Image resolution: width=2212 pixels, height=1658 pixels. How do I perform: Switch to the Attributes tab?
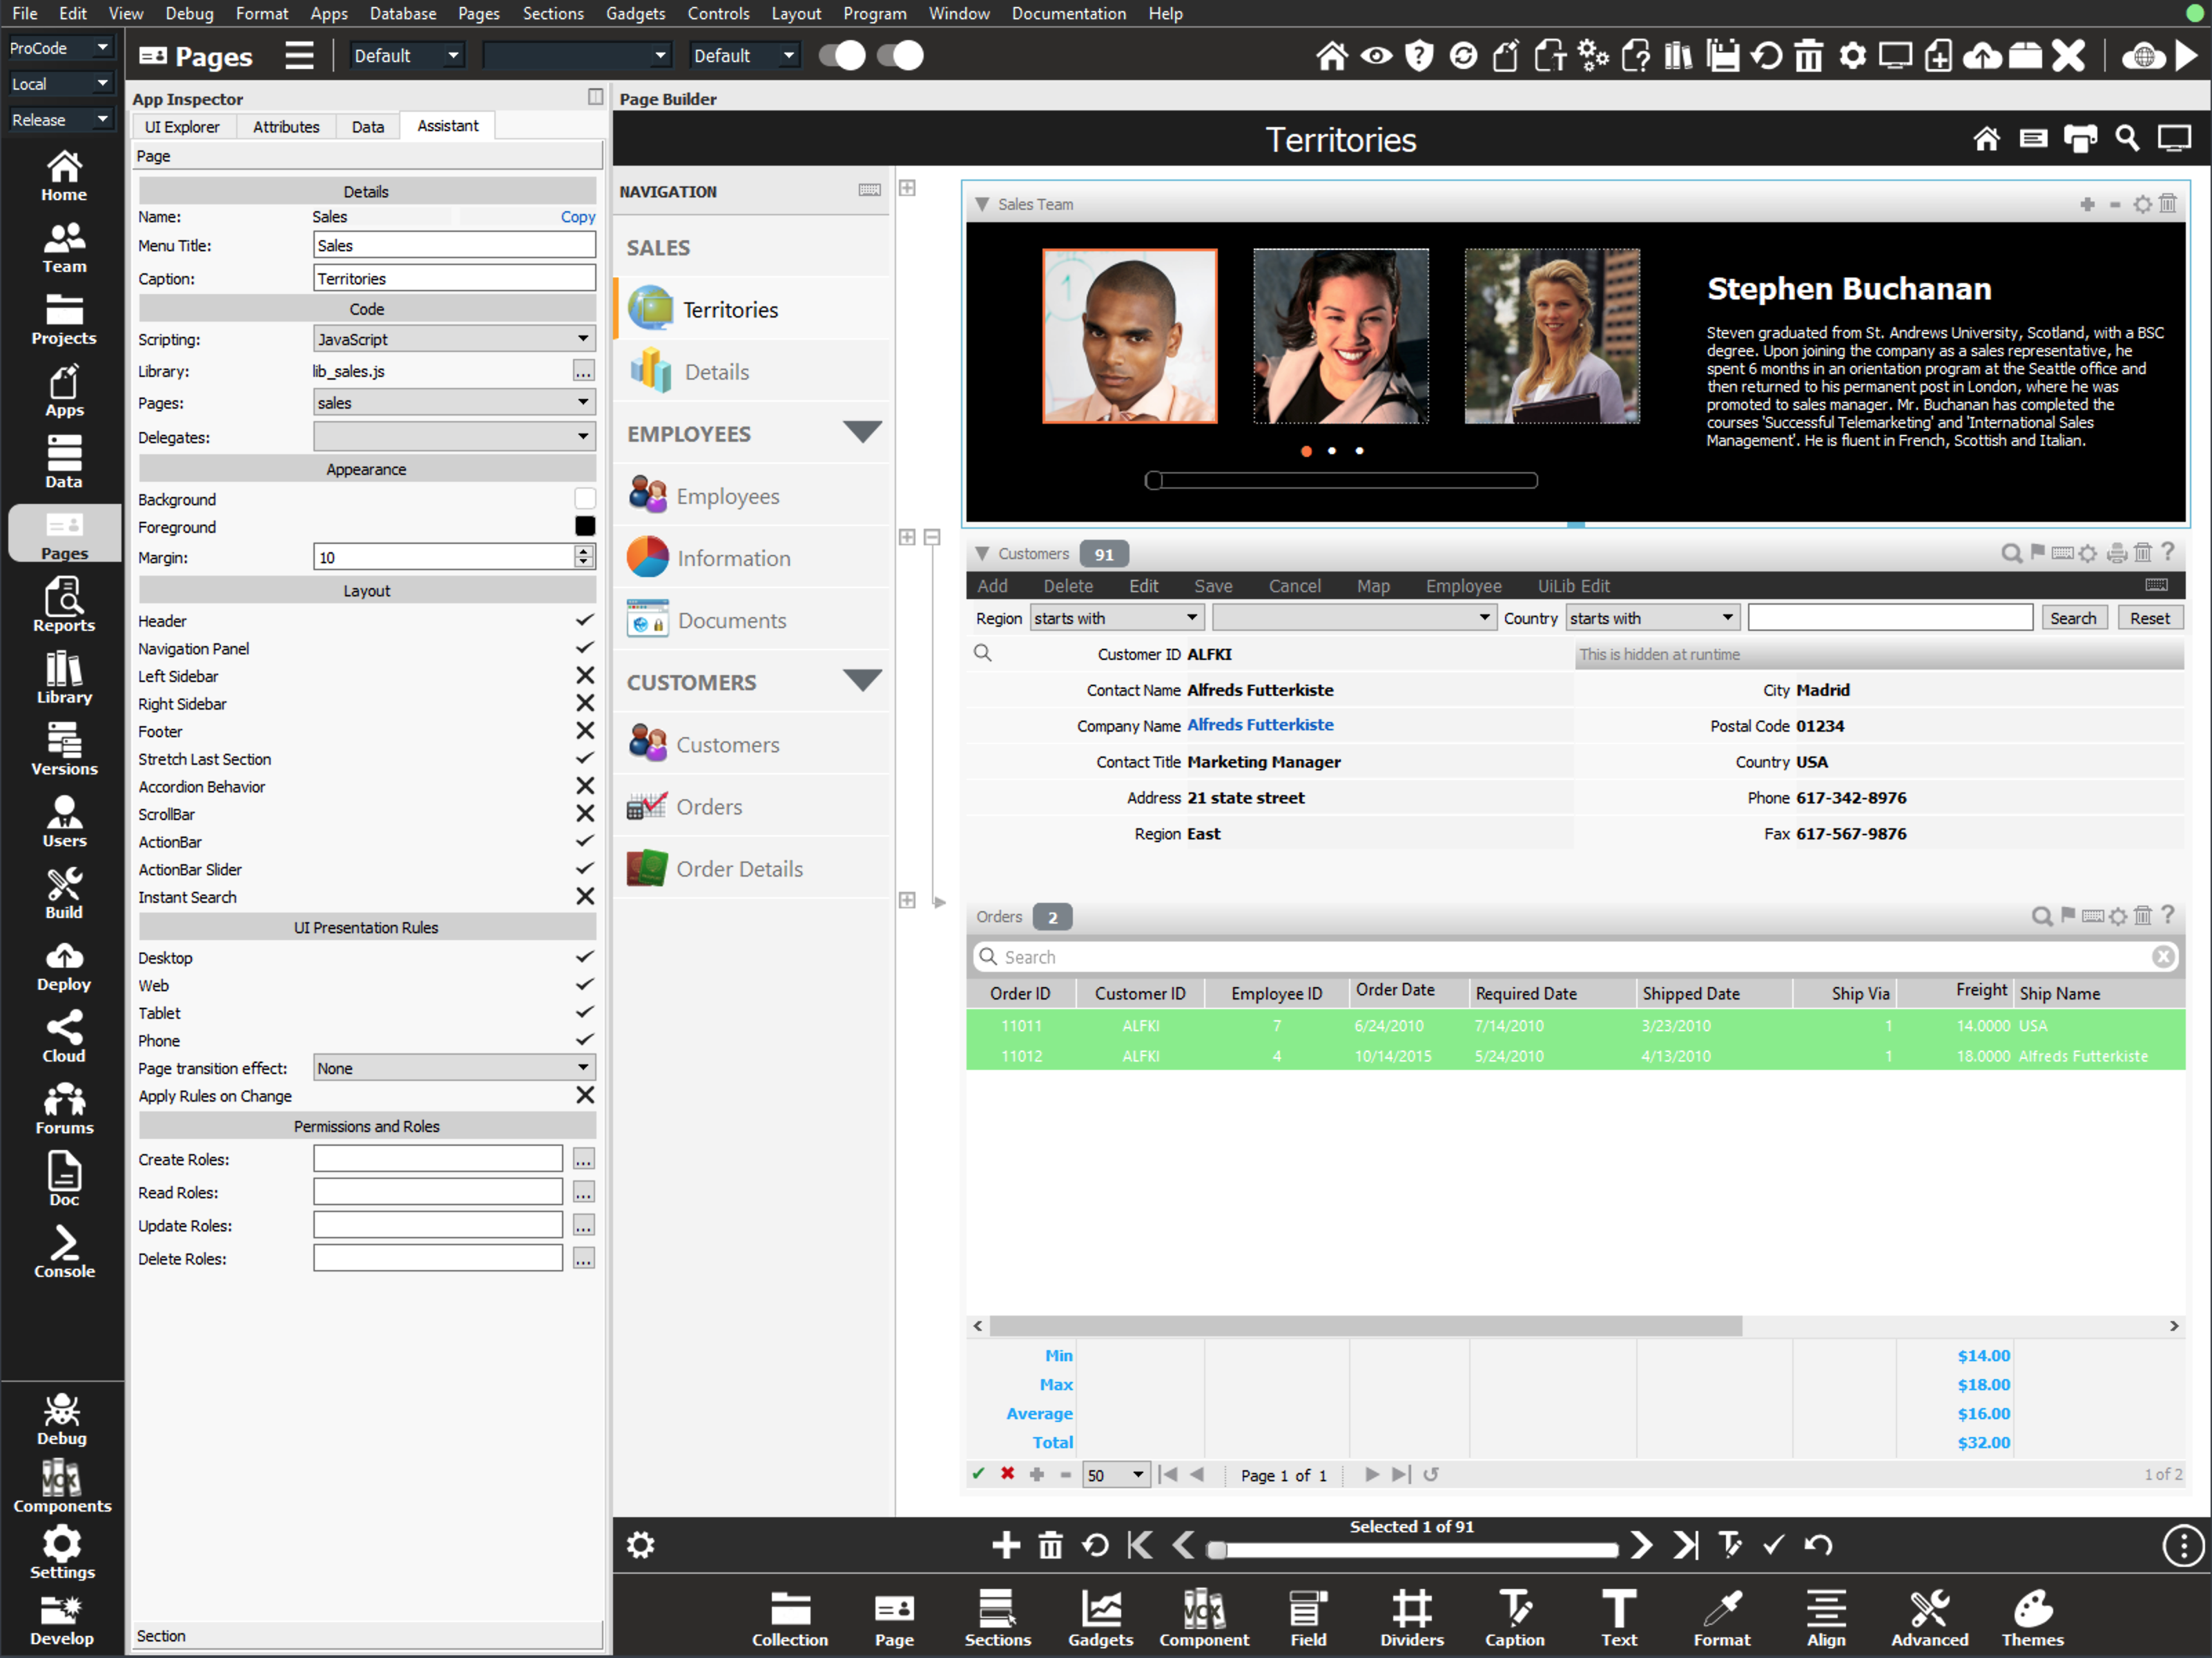[286, 127]
